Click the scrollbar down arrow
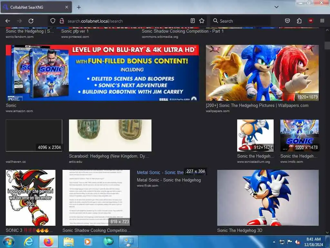 tap(327, 232)
